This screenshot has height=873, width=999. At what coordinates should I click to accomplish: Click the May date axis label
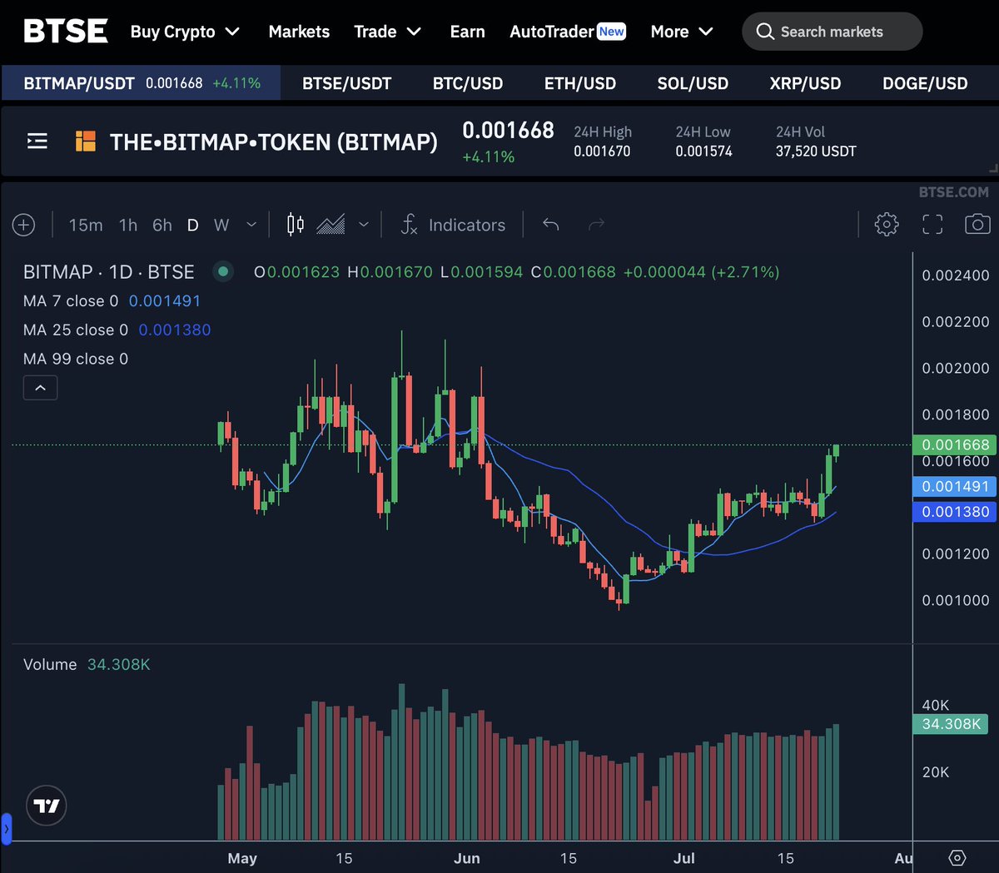242,858
